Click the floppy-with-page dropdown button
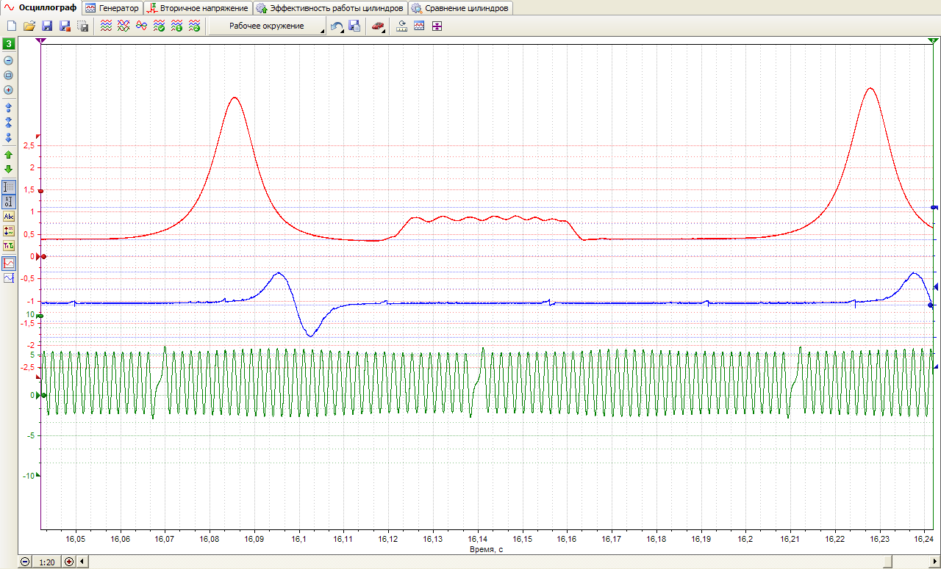 (x=355, y=26)
